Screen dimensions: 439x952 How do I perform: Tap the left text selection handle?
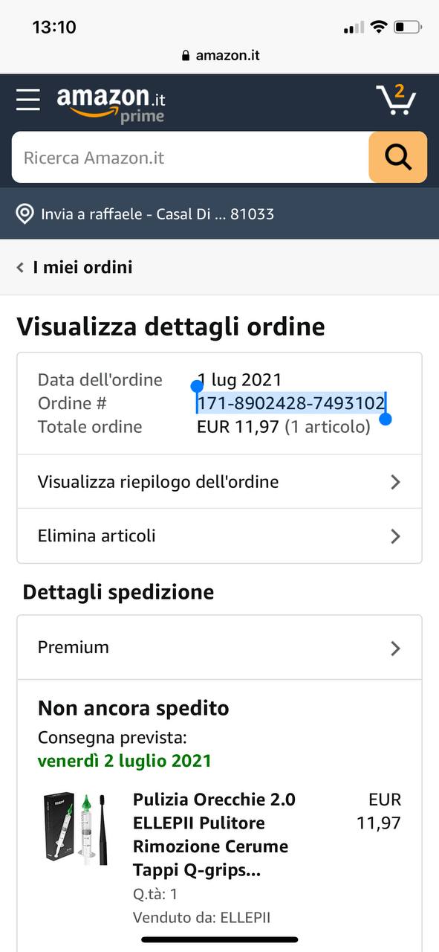click(197, 386)
